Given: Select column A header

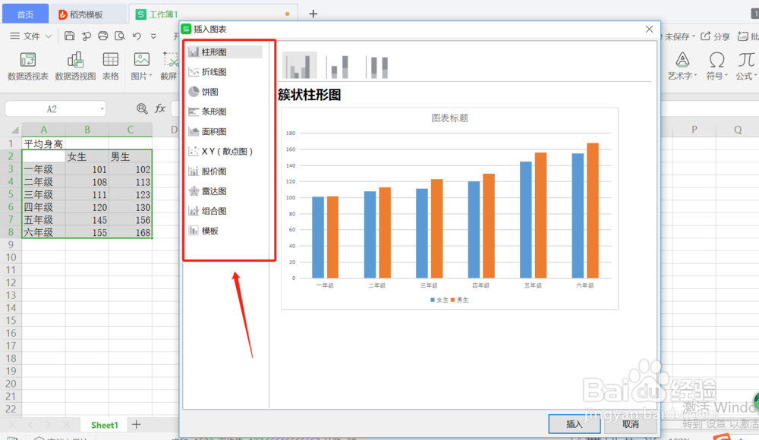Looking at the screenshot, I should tap(43, 129).
